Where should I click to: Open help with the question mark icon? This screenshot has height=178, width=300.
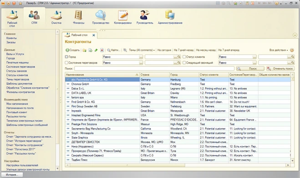pyautogui.click(x=292, y=50)
